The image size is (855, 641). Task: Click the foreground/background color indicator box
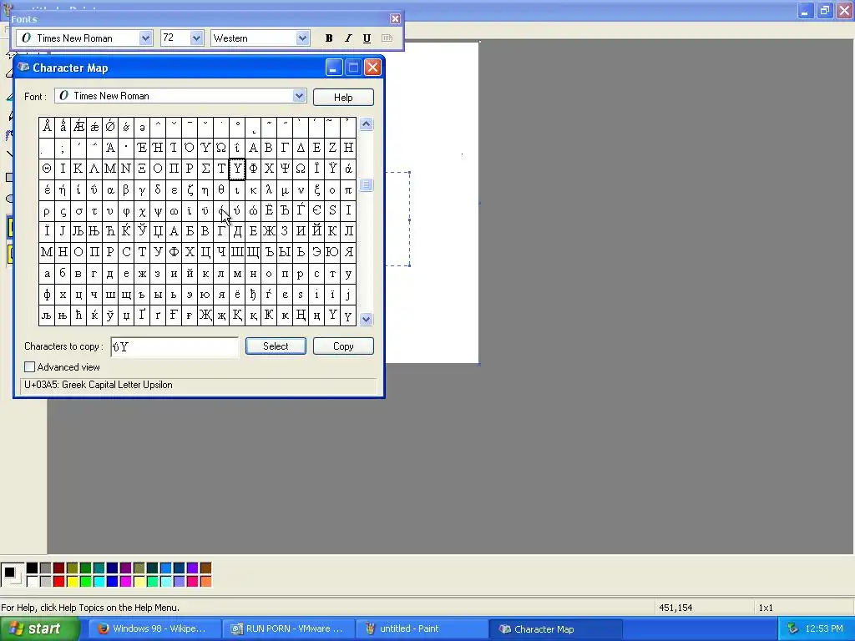[x=12, y=575]
